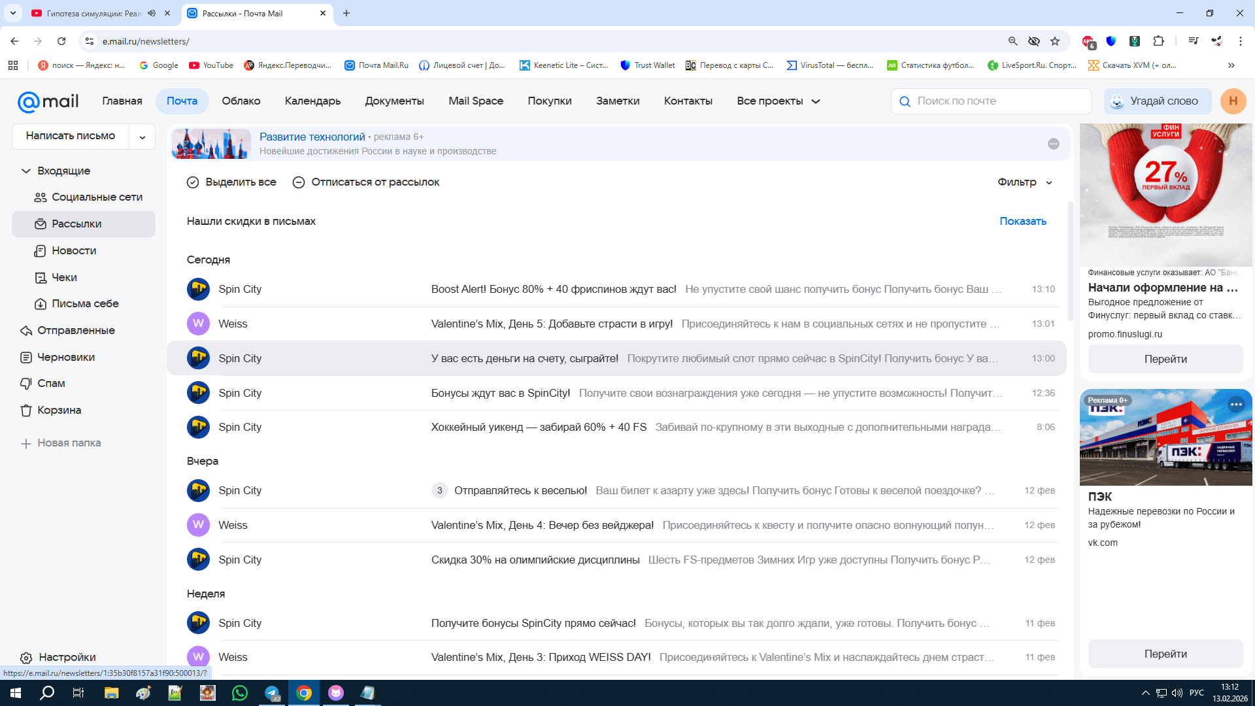Viewport: 1255px width, 706px height.
Task: Open Settings (Настройки) gear
Action: point(26,658)
